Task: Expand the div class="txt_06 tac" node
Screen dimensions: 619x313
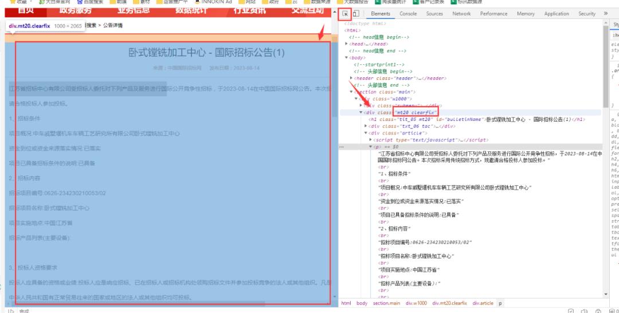Action: pos(366,126)
